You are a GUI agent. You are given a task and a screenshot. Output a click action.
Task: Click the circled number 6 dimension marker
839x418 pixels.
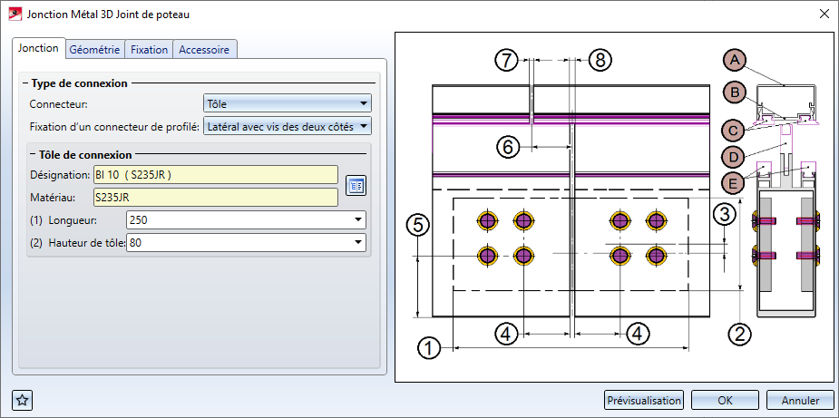[509, 145]
